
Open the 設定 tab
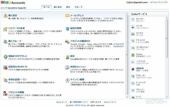point(68,7)
